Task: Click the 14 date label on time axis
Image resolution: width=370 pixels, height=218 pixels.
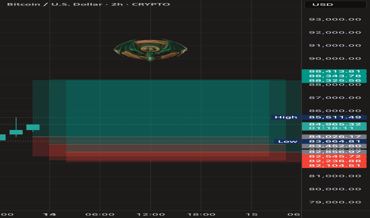Action: point(50,214)
